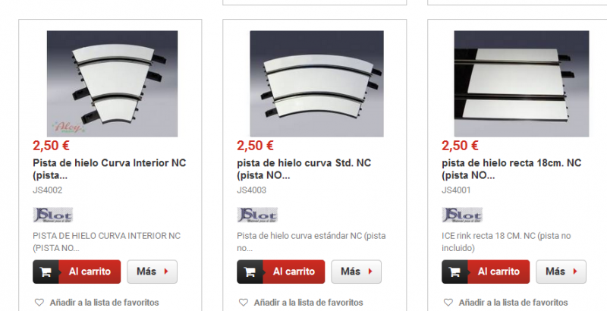Click the heart icon under Curva Interior product
Viewport: 607px width, 311px height.
tap(39, 303)
